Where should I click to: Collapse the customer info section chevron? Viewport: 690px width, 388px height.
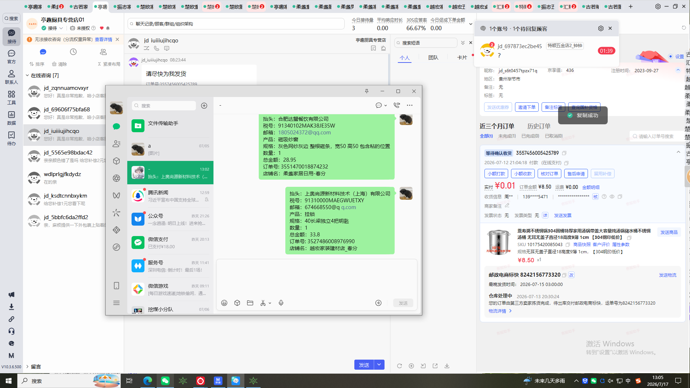(678, 70)
